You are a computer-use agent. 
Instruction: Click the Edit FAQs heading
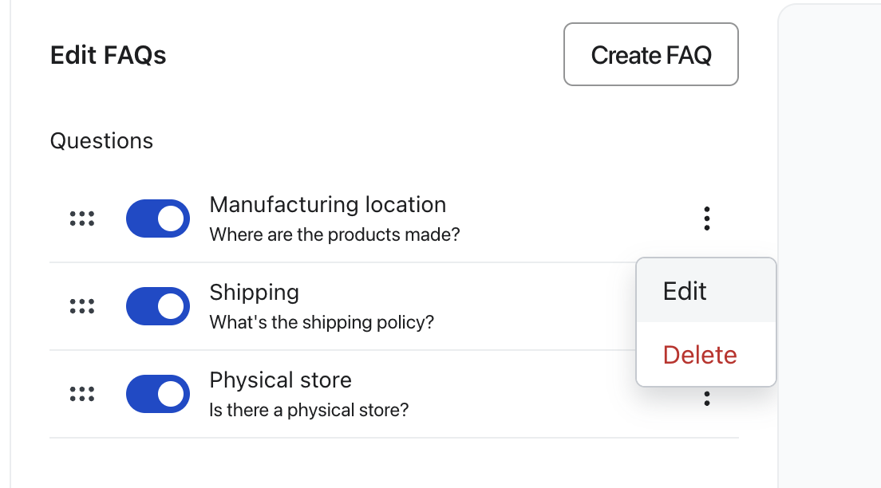(108, 55)
